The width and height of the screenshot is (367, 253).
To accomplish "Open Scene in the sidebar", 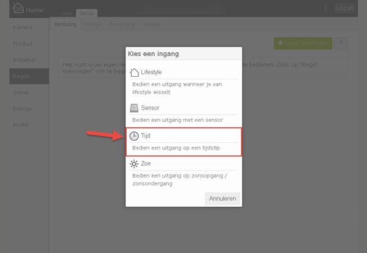I will 29,93.
